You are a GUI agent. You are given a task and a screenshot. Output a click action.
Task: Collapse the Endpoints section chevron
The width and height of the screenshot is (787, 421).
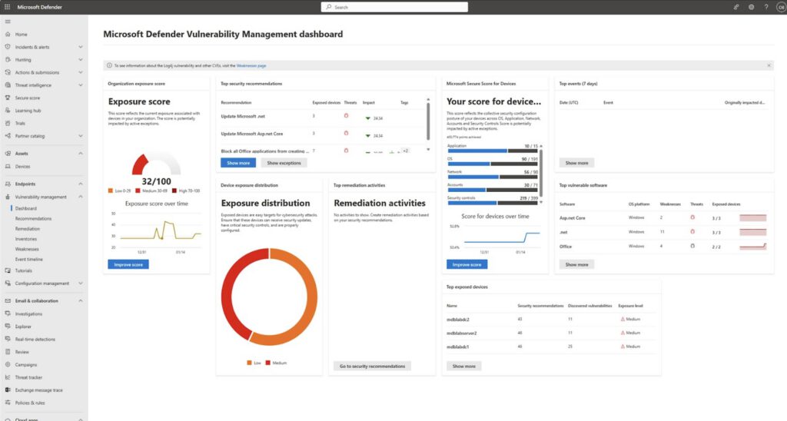point(80,184)
